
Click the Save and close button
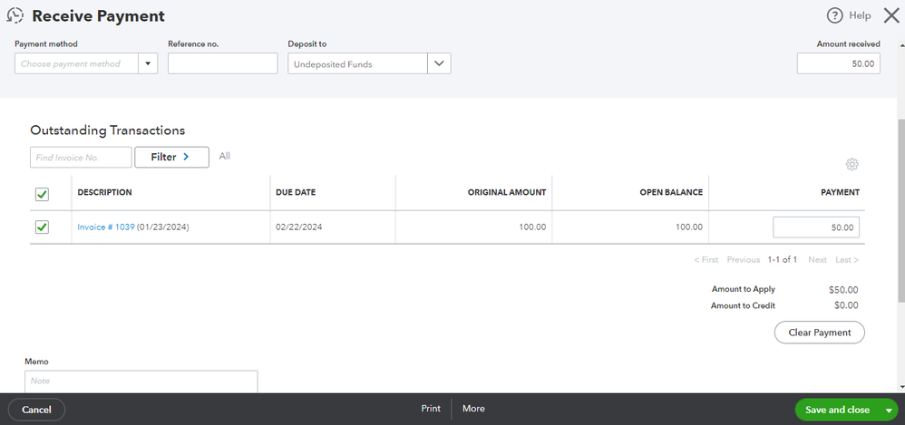(837, 410)
